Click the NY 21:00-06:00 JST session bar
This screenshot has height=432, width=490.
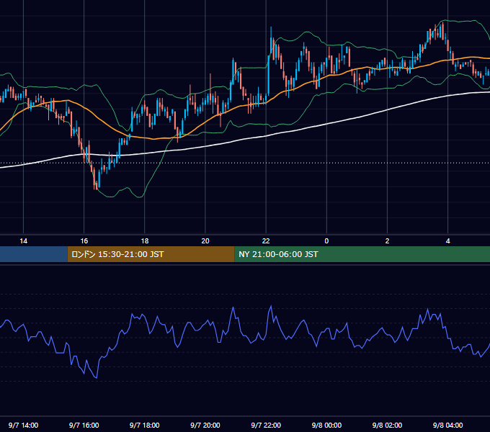pos(362,254)
